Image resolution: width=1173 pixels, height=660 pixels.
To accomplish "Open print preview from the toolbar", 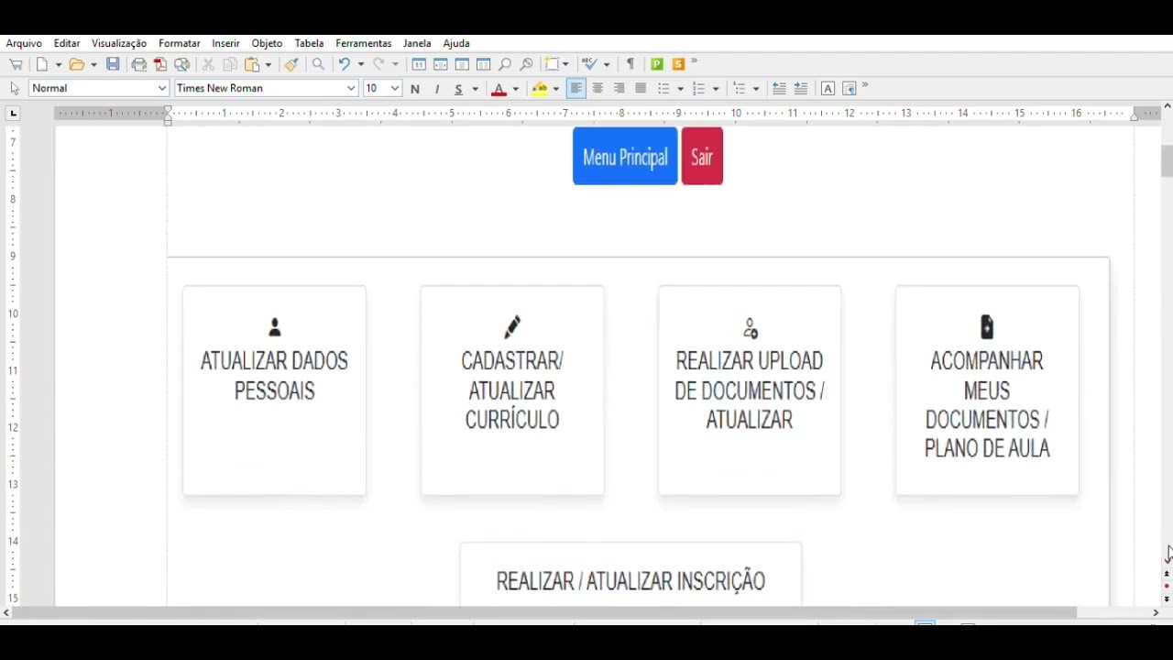I will [182, 64].
